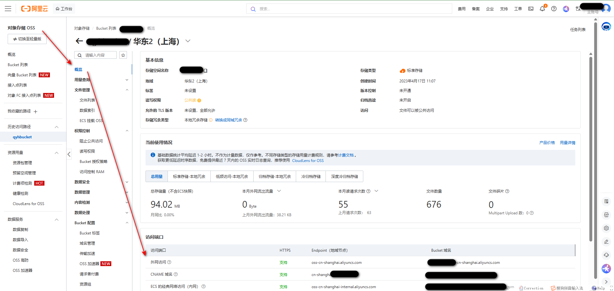Switch to the 标准存储-本地冗余 tab

(189, 176)
